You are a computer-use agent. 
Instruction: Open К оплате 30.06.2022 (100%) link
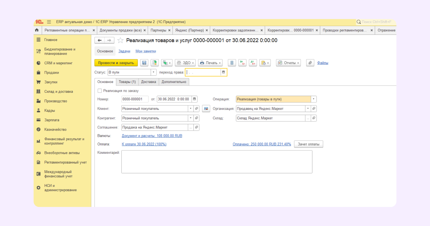click(x=144, y=144)
